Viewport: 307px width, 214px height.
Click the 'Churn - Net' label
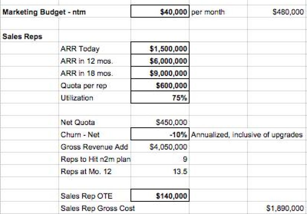pos(80,135)
